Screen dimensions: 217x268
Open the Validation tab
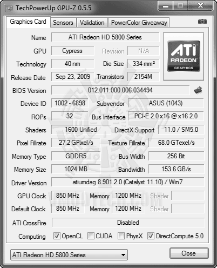(x=92, y=23)
